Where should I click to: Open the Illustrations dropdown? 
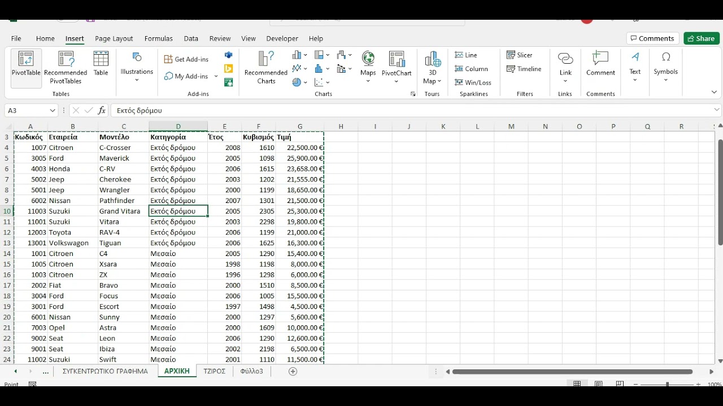[x=137, y=67]
